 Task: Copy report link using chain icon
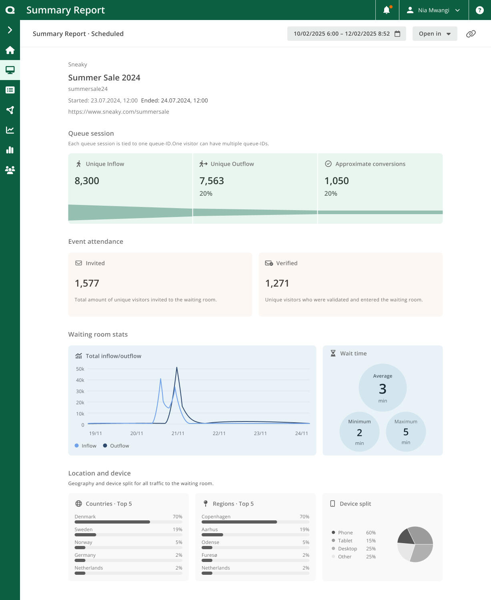471,34
